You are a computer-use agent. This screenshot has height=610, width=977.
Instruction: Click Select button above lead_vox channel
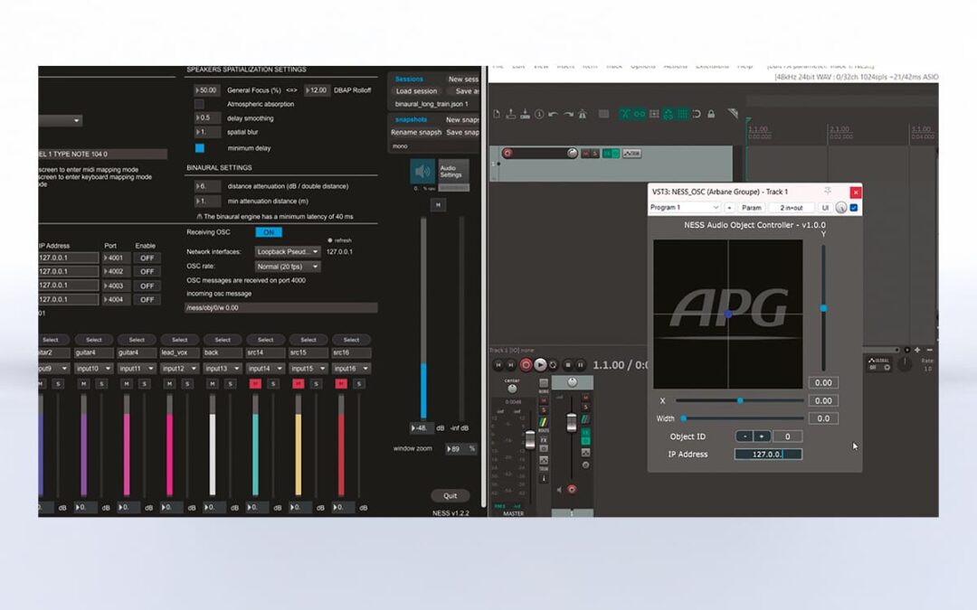click(179, 340)
